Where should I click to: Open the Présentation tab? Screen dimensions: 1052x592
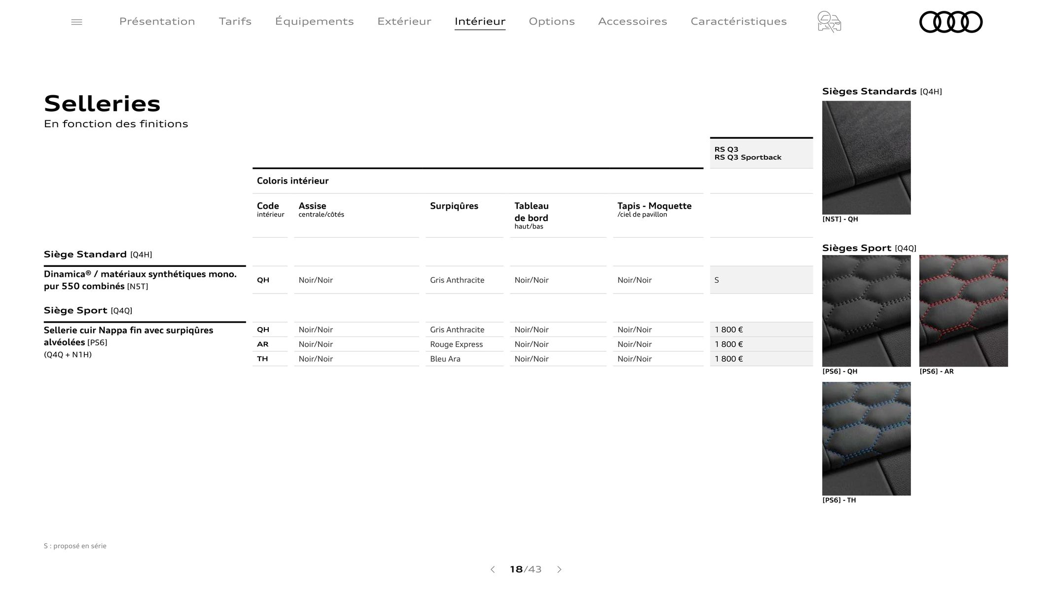[157, 21]
